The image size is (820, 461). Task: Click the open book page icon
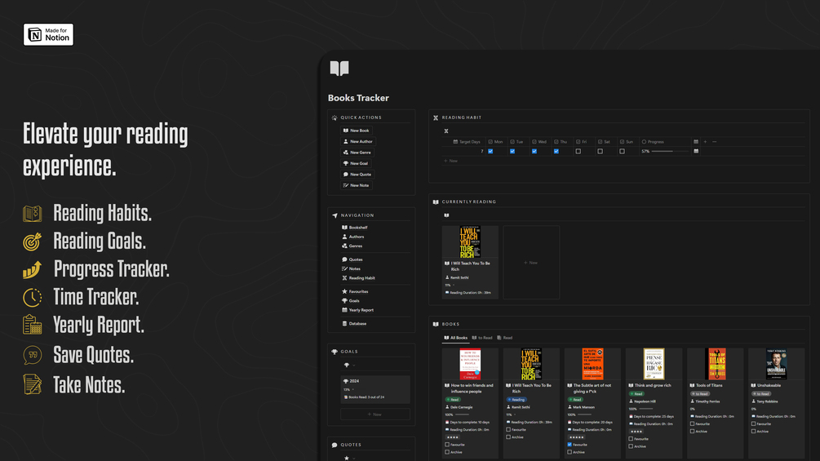(339, 69)
